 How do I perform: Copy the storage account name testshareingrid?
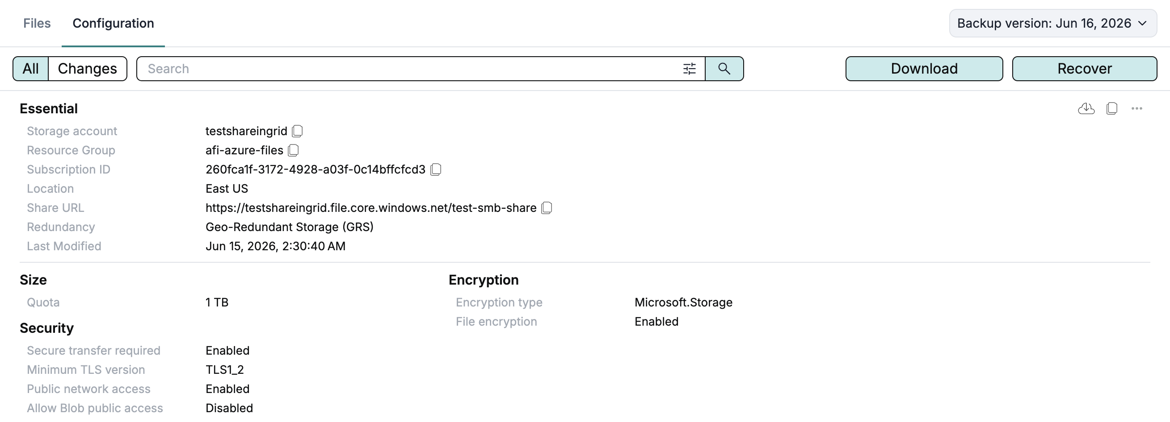(298, 131)
